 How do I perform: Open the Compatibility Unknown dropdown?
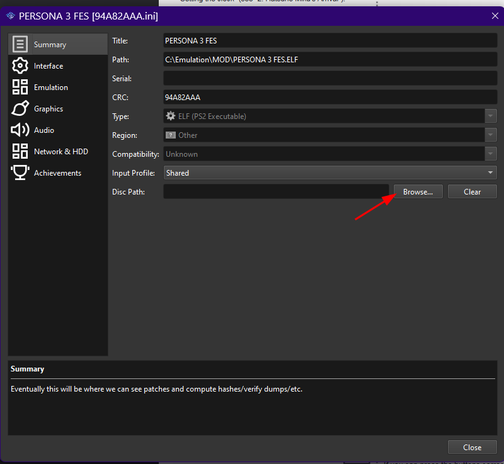pyautogui.click(x=330, y=154)
